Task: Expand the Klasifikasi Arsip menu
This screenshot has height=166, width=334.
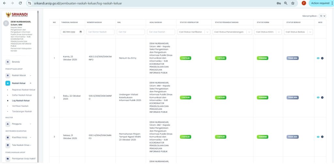Action: [x=20, y=137]
